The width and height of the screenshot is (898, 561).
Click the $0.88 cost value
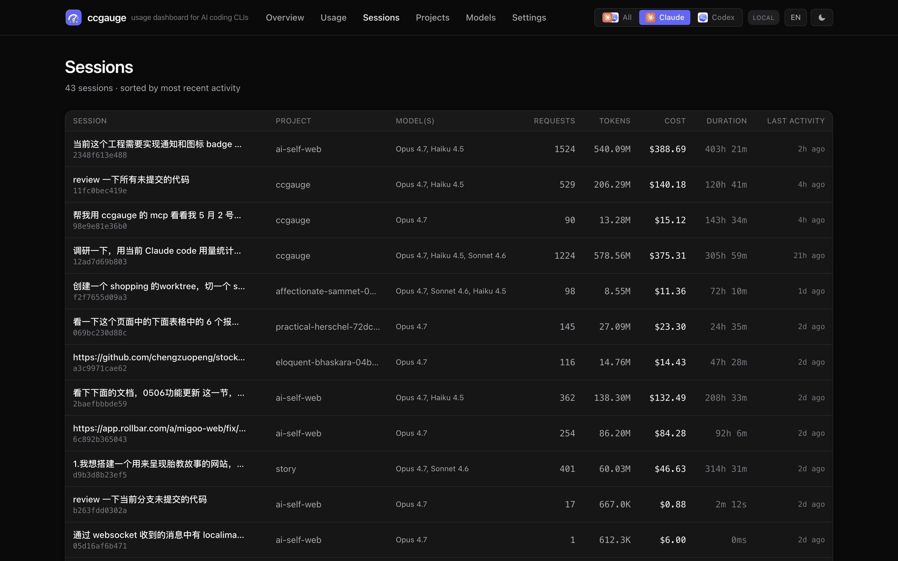click(672, 504)
